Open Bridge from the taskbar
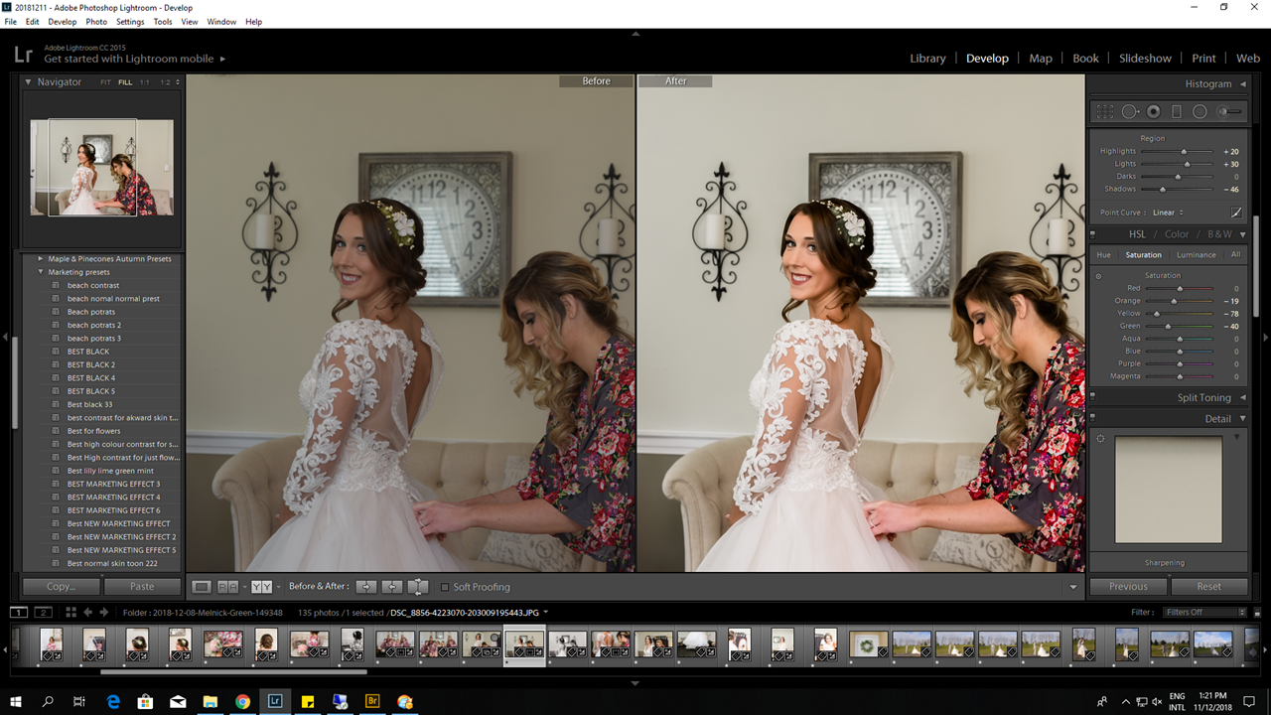Viewport: 1271px width, 715px height. (373, 701)
